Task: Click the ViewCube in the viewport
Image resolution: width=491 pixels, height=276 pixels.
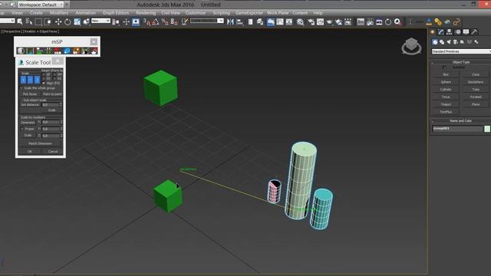Action: point(411,46)
